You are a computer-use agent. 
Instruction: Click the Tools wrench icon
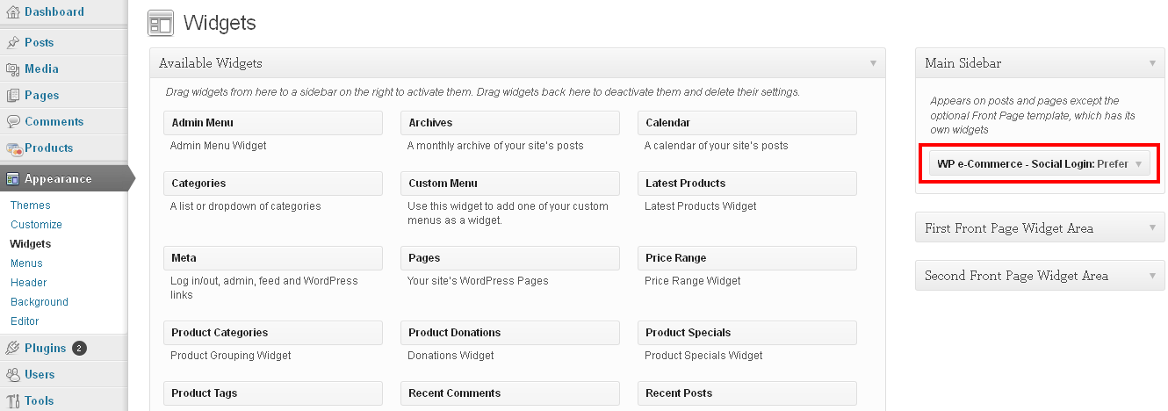[13, 400]
